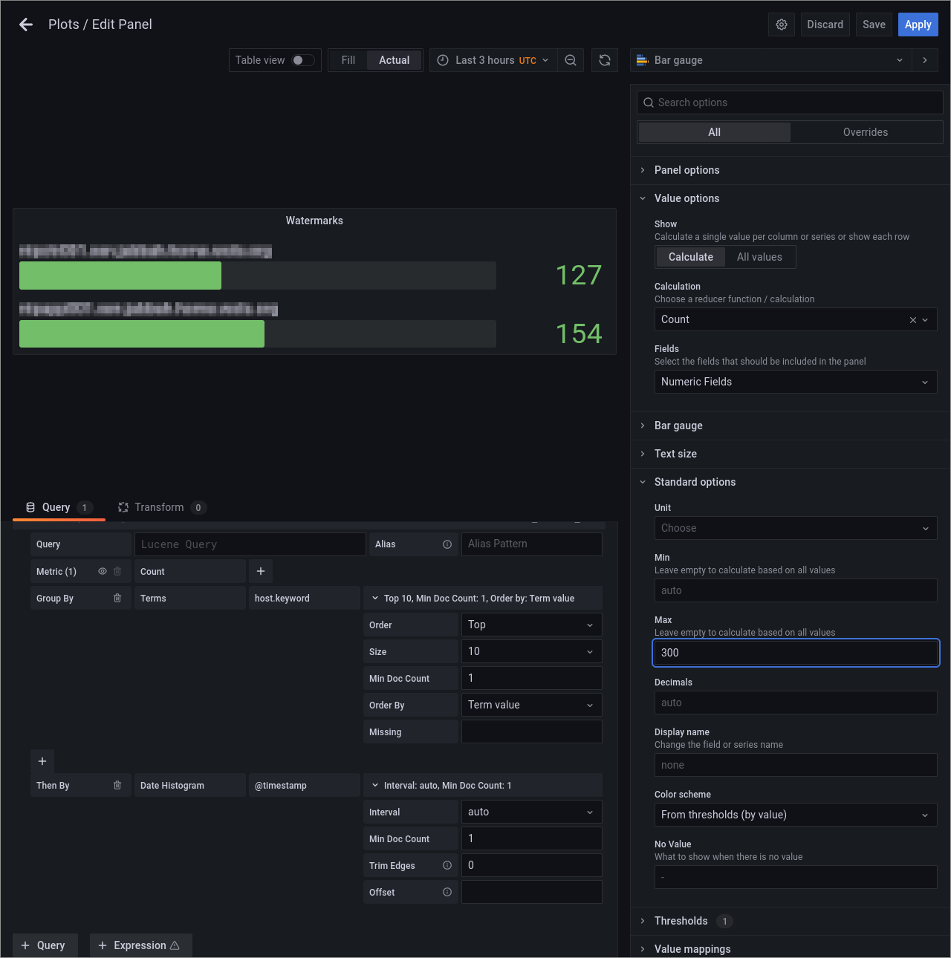
Task: Go back using the arrow icon
Action: pyautogui.click(x=26, y=25)
